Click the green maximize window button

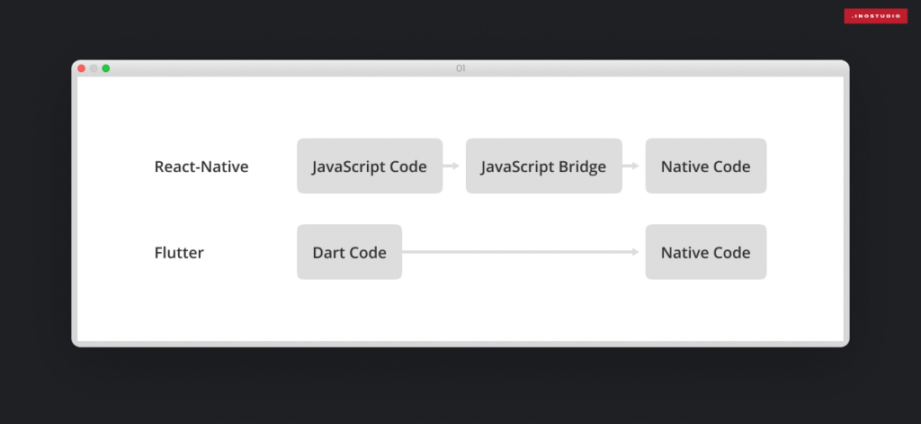coord(106,68)
